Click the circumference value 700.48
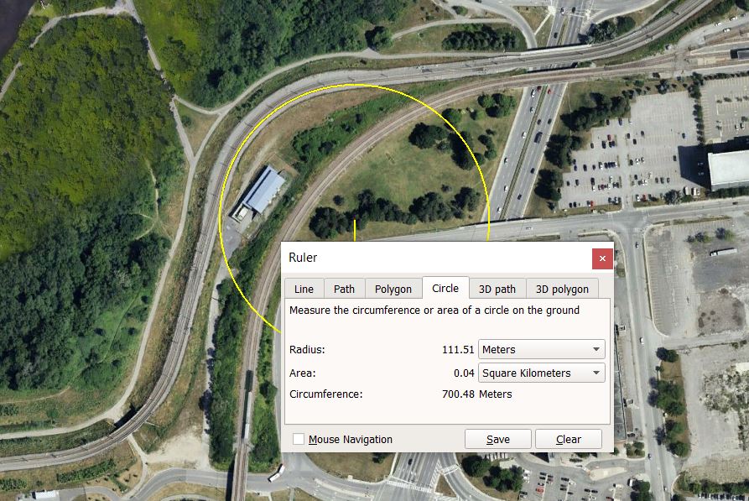This screenshot has width=749, height=501. 457,394
